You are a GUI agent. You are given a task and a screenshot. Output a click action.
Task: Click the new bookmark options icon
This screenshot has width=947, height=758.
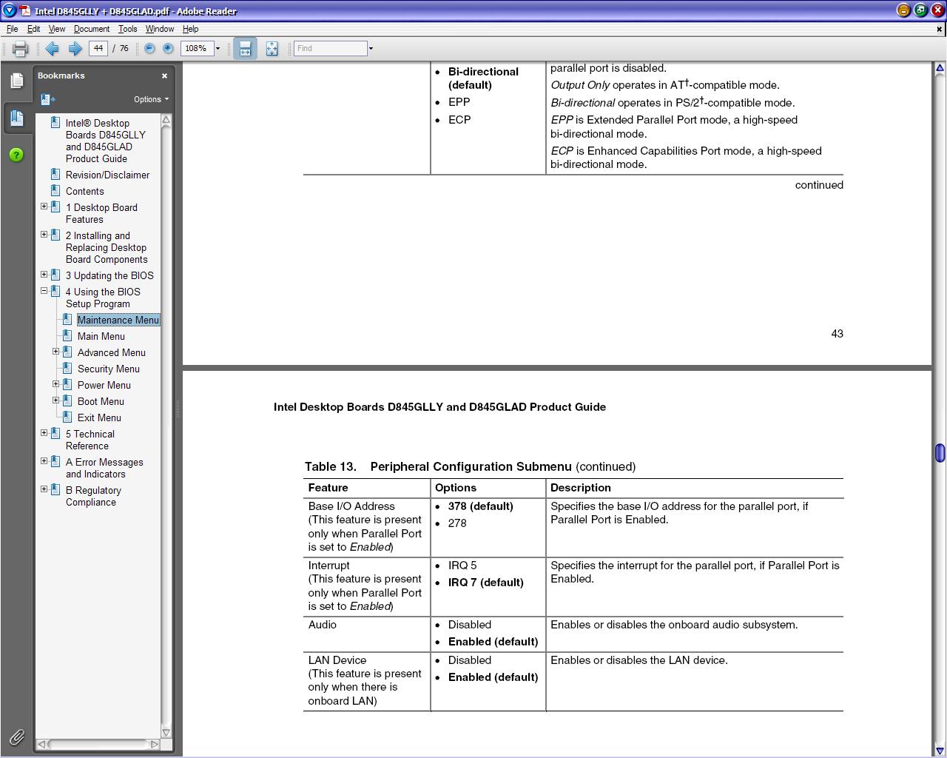[48, 99]
